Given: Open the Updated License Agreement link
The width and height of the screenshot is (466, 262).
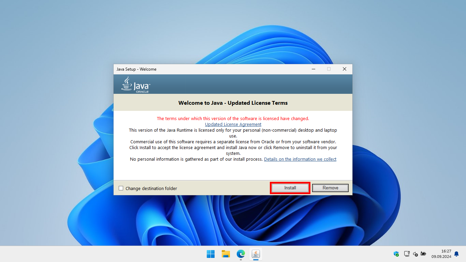Looking at the screenshot, I should (x=233, y=125).
